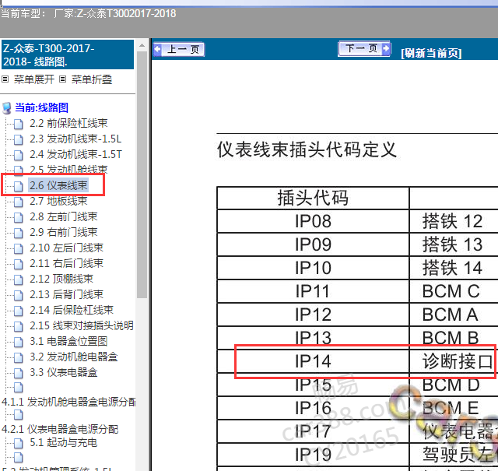Click page icon beside 5.1 起动与充电
This screenshot has height=471, width=498.
pyautogui.click(x=19, y=443)
